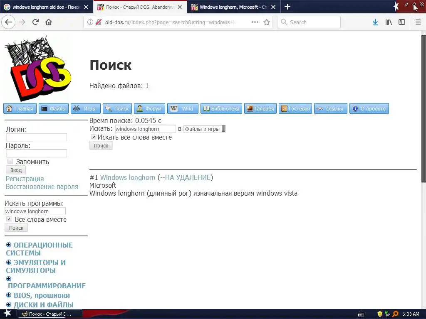The width and height of the screenshot is (426, 319).
Task: Close the Поиск Старый DOS tab
Action: tap(180, 7)
